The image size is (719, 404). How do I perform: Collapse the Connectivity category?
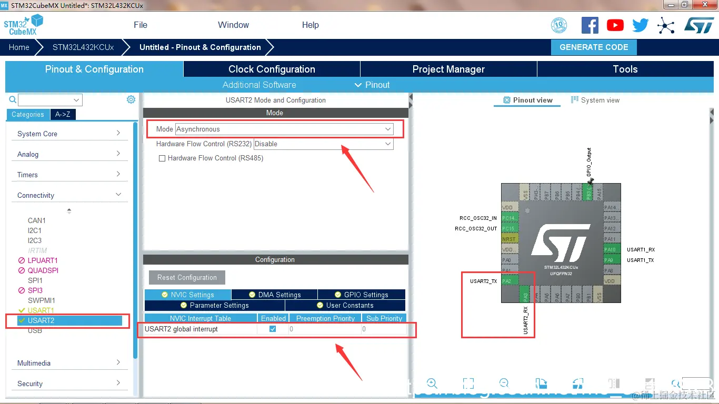pyautogui.click(x=69, y=195)
